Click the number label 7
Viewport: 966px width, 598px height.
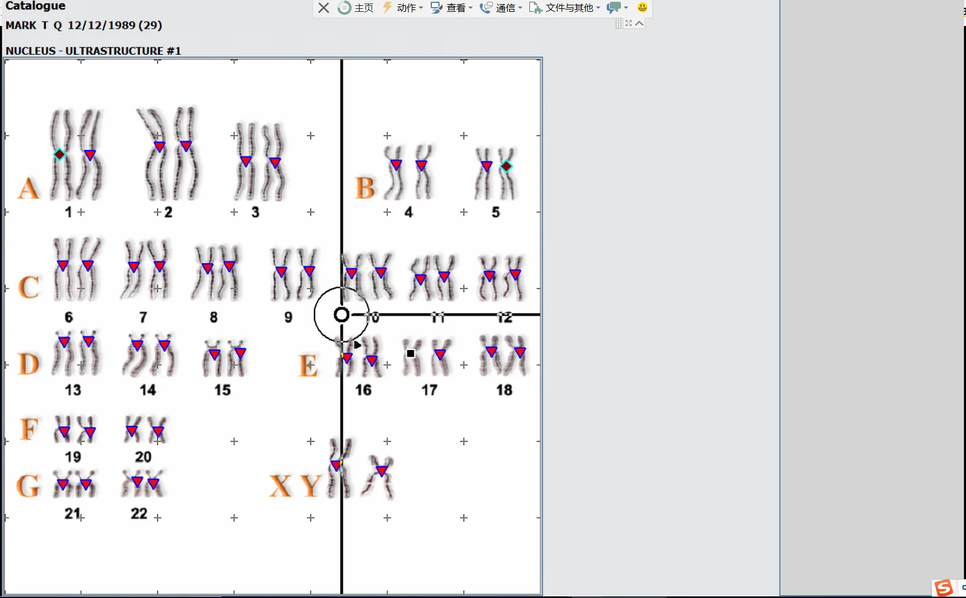point(143,318)
